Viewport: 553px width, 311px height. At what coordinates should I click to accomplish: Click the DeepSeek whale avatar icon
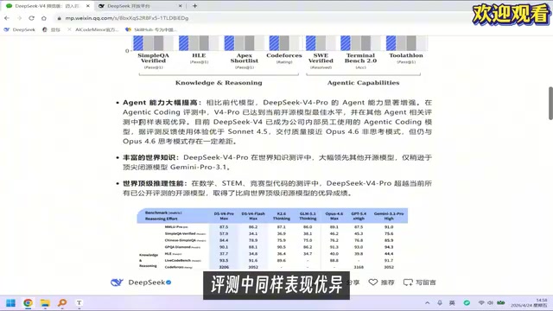(x=117, y=282)
